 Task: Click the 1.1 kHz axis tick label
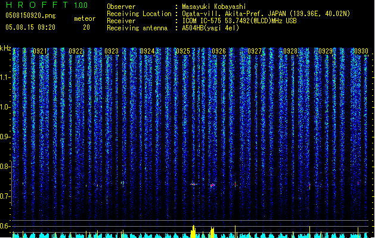pyautogui.click(x=5, y=77)
